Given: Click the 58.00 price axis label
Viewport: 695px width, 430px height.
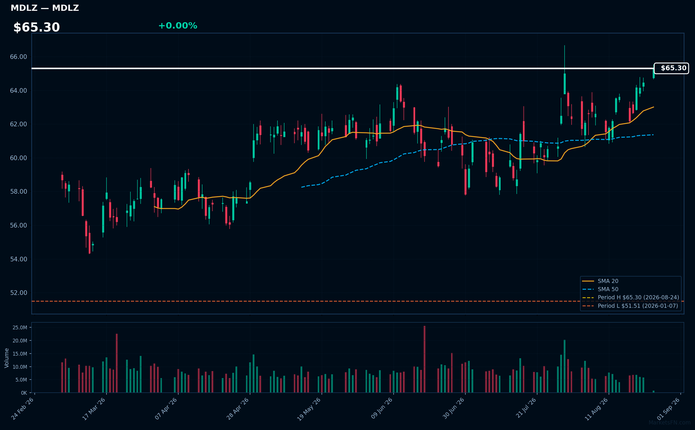Looking at the screenshot, I should tap(18, 192).
